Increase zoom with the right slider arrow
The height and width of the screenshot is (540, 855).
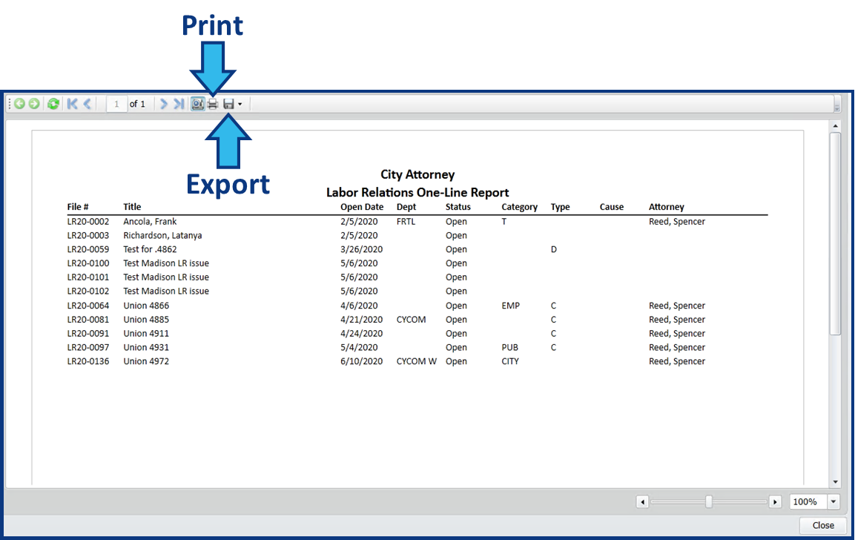pyautogui.click(x=775, y=501)
